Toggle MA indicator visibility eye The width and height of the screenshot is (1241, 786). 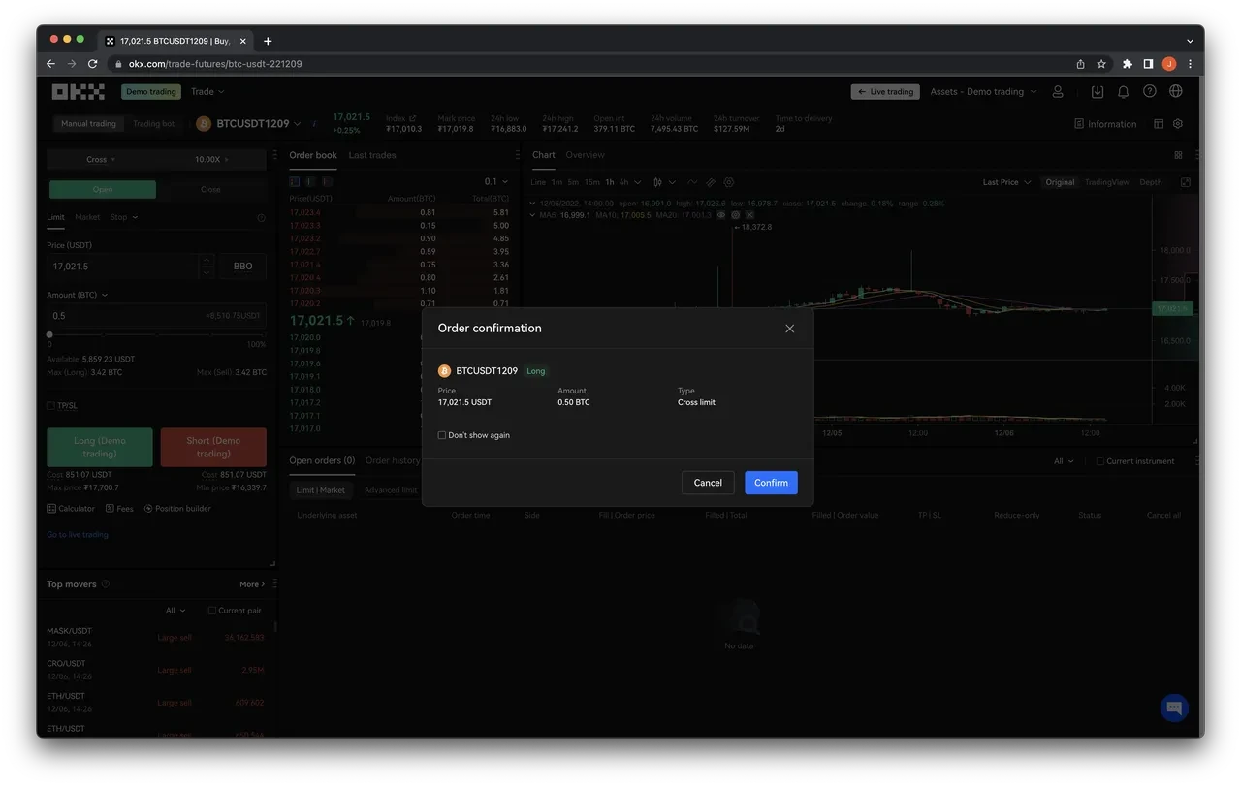721,215
